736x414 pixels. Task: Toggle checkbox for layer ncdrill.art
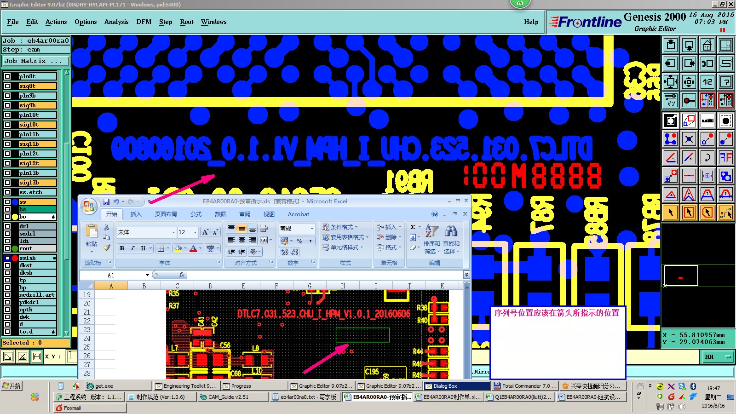tap(7, 295)
